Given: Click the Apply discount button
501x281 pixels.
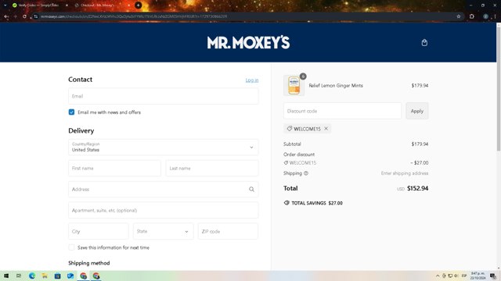Looking at the screenshot, I should pyautogui.click(x=417, y=111).
